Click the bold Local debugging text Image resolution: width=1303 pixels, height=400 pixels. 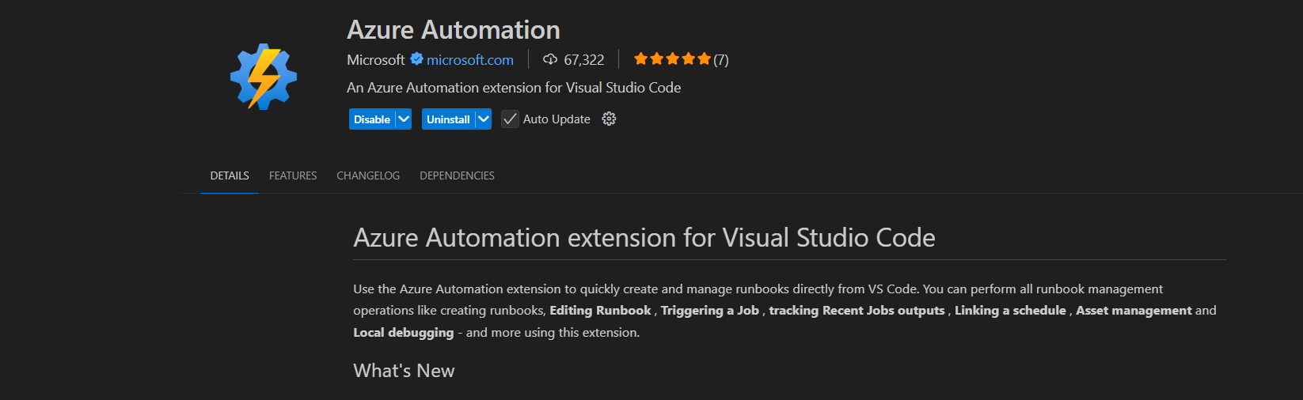pos(404,333)
